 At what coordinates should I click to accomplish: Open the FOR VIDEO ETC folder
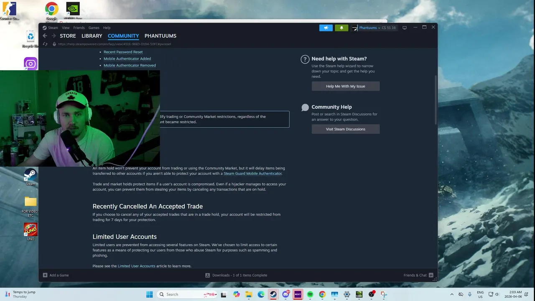click(x=31, y=207)
